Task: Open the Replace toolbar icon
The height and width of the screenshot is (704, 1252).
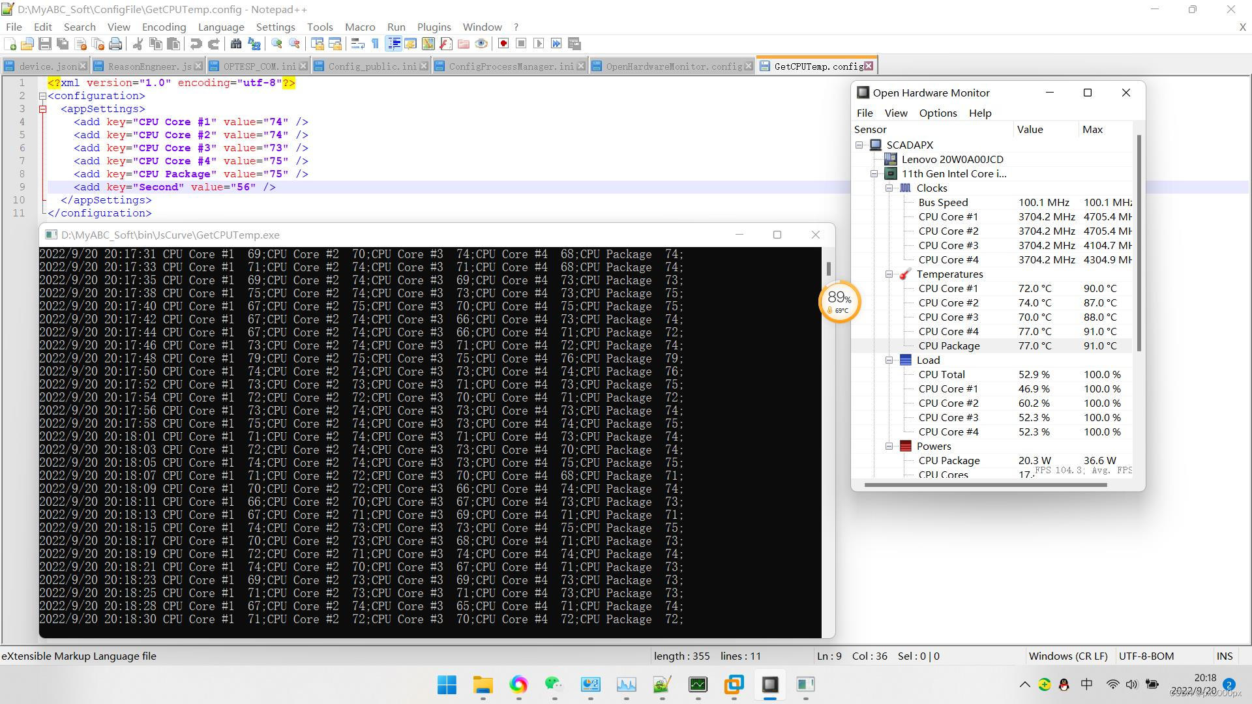Action: pyautogui.click(x=254, y=44)
